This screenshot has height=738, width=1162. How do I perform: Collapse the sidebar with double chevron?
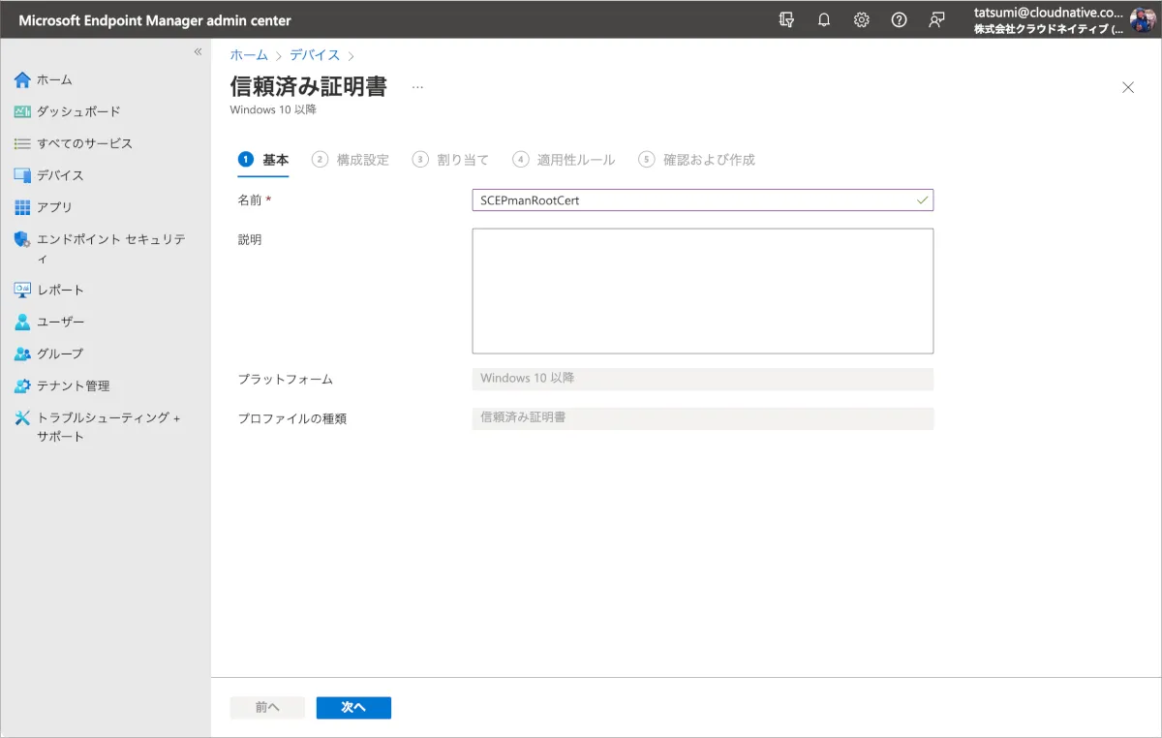(198, 52)
